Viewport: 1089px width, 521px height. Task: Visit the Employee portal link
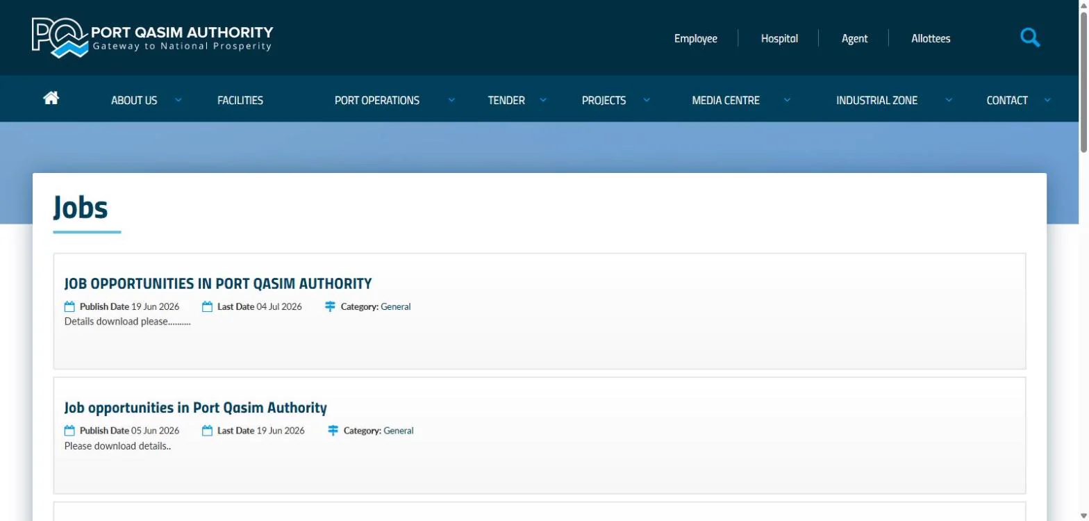coord(696,39)
